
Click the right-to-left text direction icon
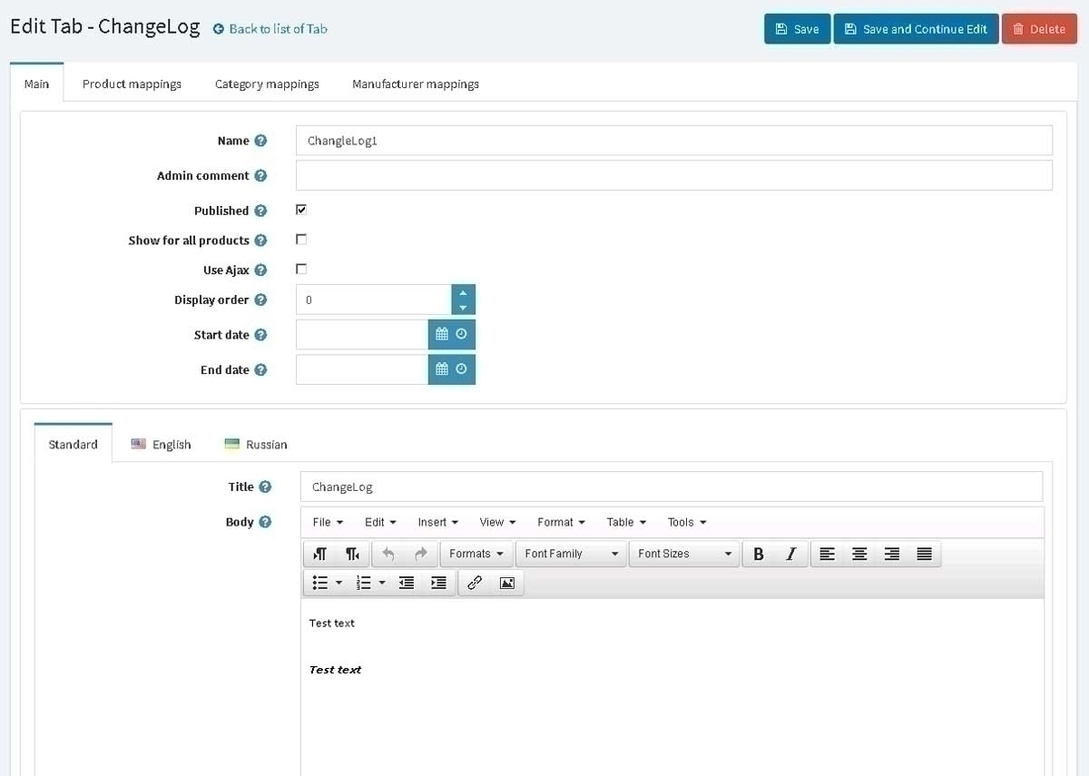(352, 554)
